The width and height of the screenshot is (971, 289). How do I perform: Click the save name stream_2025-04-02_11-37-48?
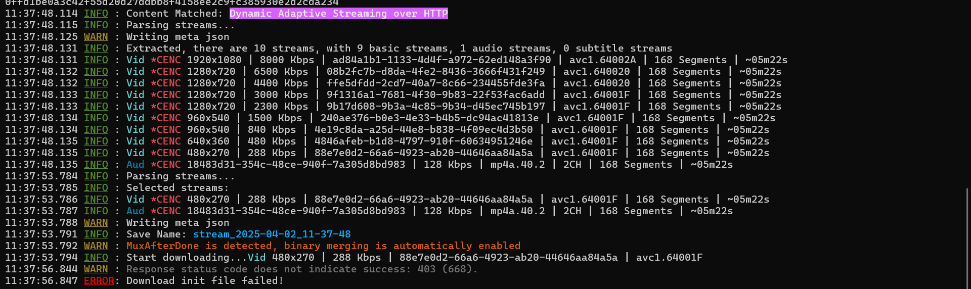pos(272,234)
